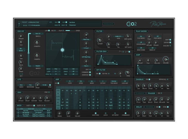
Task: Click the XY pad center point
Action: click(x=62, y=50)
